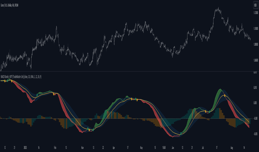Click the Feb label on time axis
The image size is (259, 152).
[55, 148]
